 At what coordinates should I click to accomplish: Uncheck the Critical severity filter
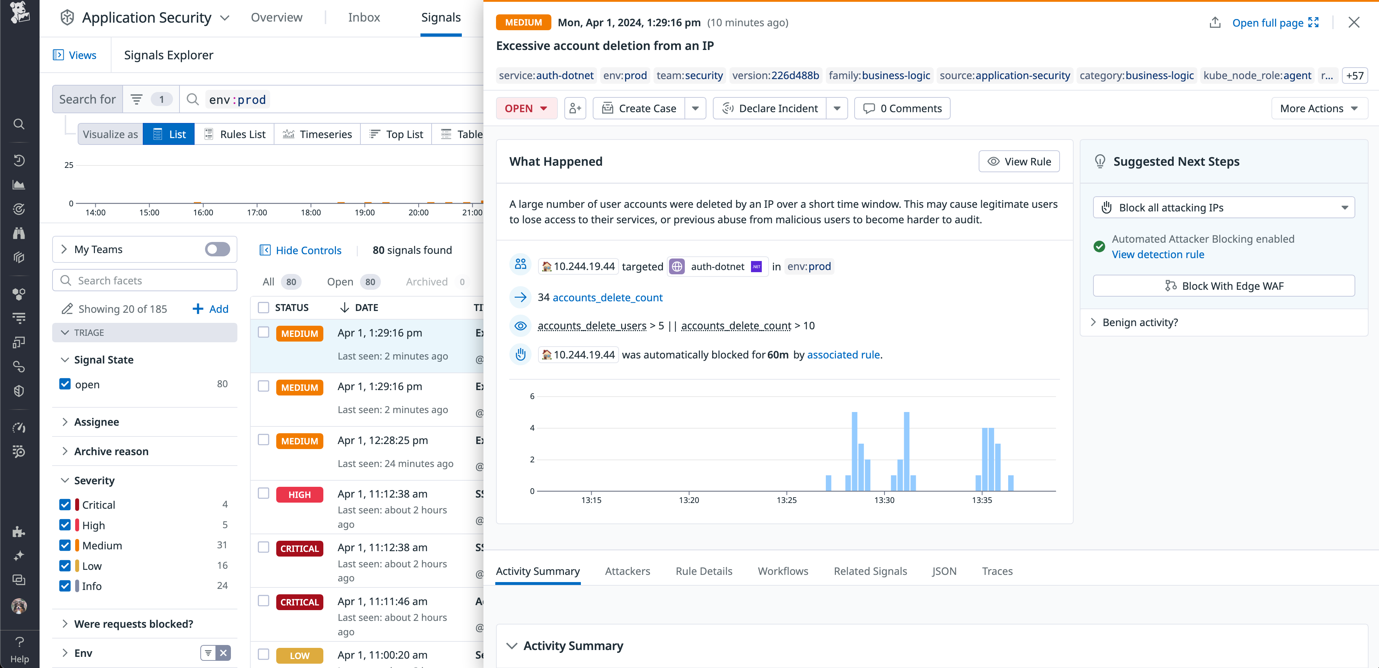[x=65, y=504]
